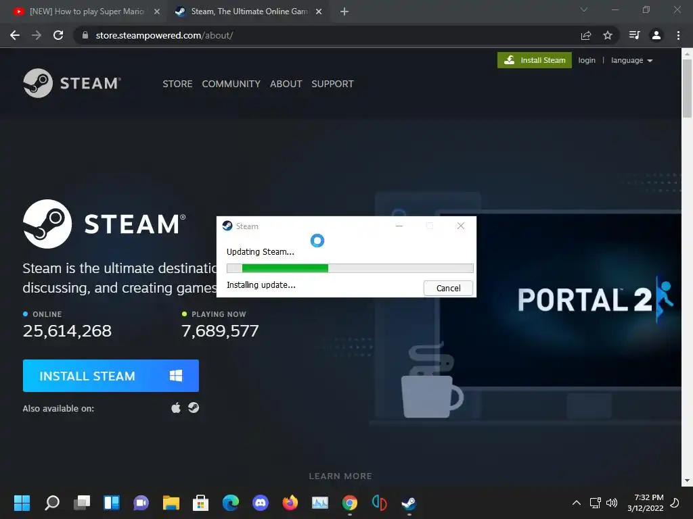The width and height of the screenshot is (693, 519).
Task: Show hidden system tray icons
Action: (577, 503)
